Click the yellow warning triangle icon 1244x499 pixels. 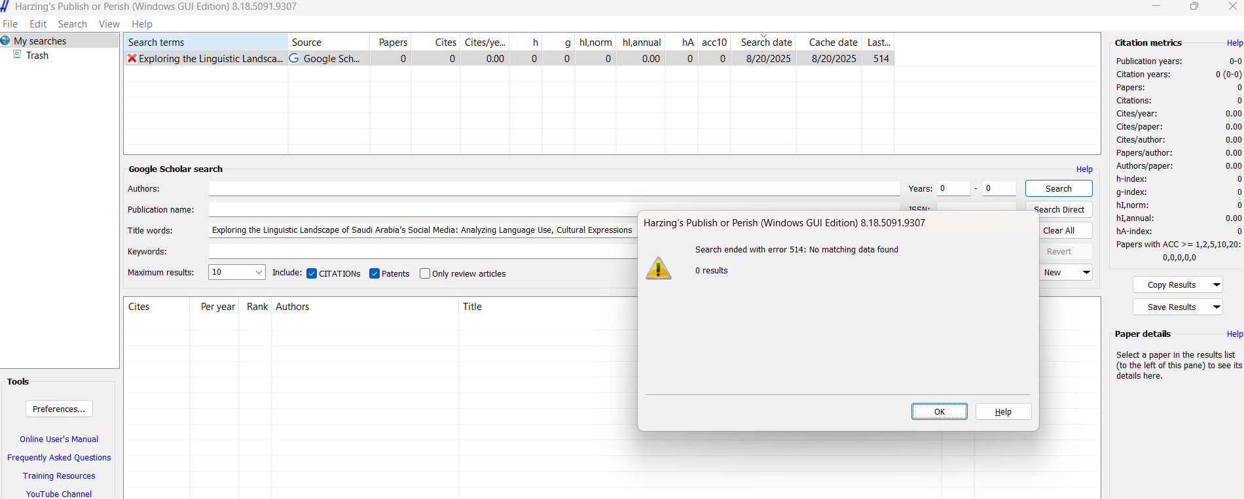click(x=659, y=268)
